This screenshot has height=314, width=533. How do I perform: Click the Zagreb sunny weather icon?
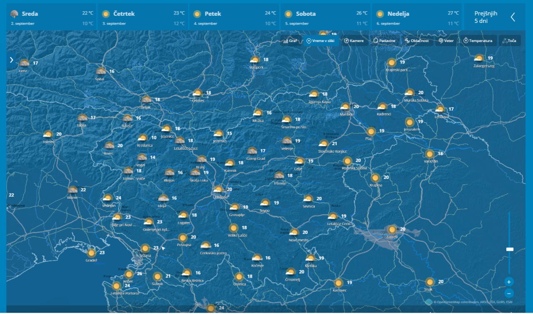coord(392,230)
